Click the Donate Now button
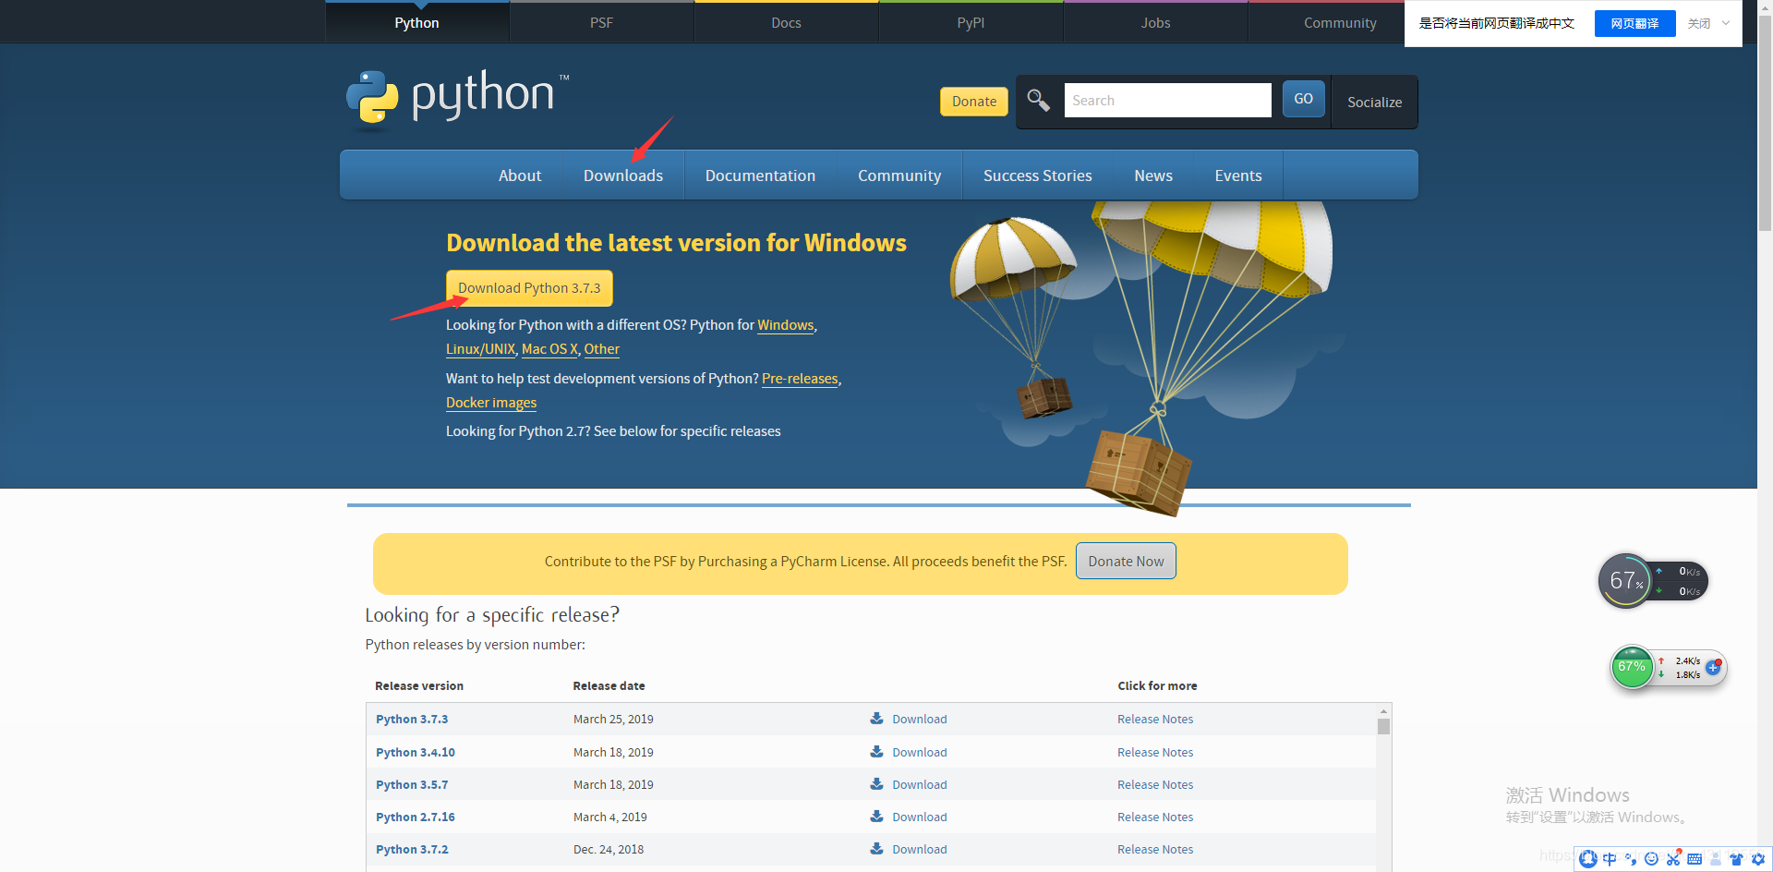 pyautogui.click(x=1126, y=561)
